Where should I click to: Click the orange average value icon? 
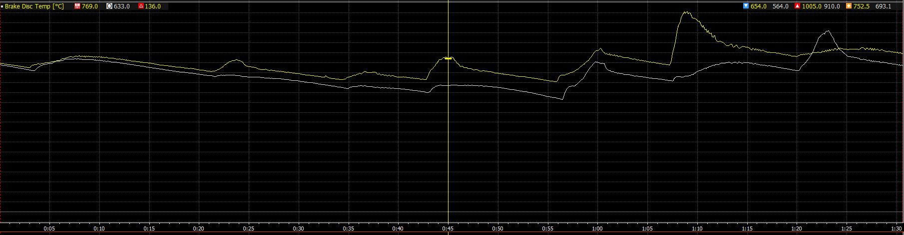click(x=849, y=6)
